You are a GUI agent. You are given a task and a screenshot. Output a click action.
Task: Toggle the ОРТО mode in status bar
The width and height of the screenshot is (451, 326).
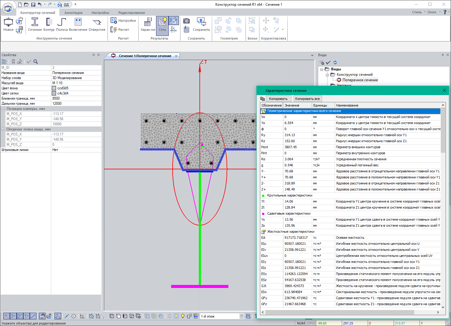tap(311, 323)
